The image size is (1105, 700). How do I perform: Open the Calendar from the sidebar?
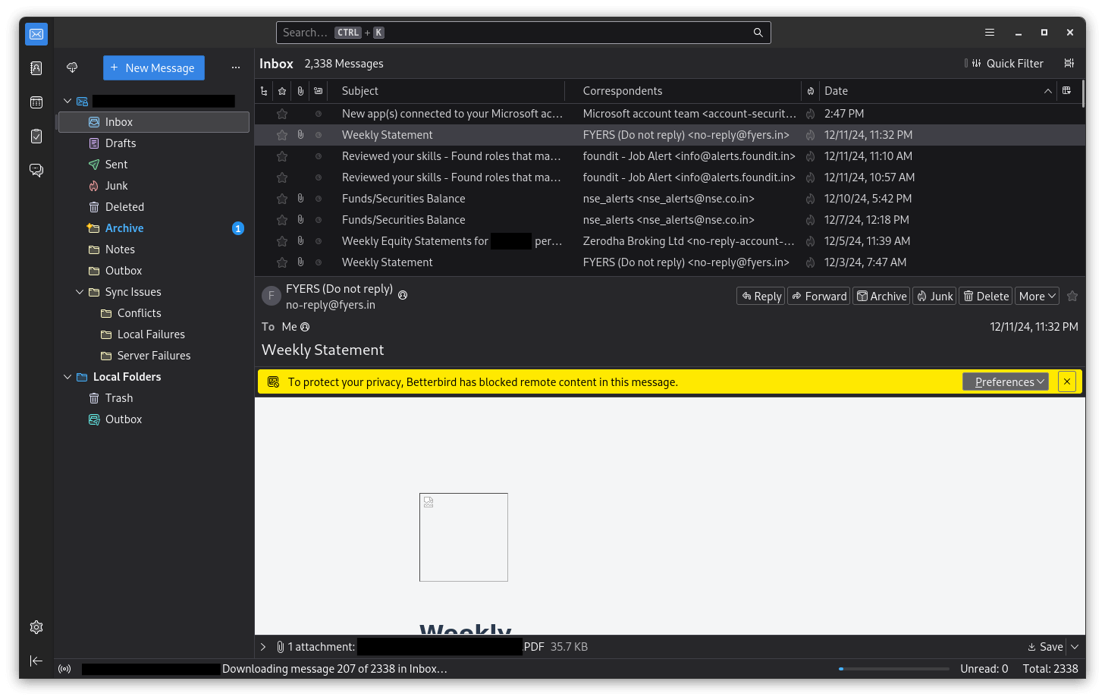[x=36, y=101]
